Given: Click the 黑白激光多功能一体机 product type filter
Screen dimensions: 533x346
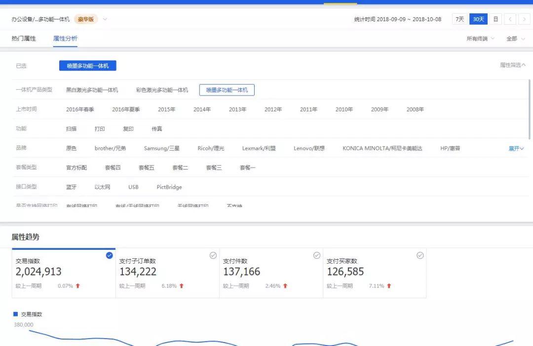Looking at the screenshot, I should [x=92, y=90].
